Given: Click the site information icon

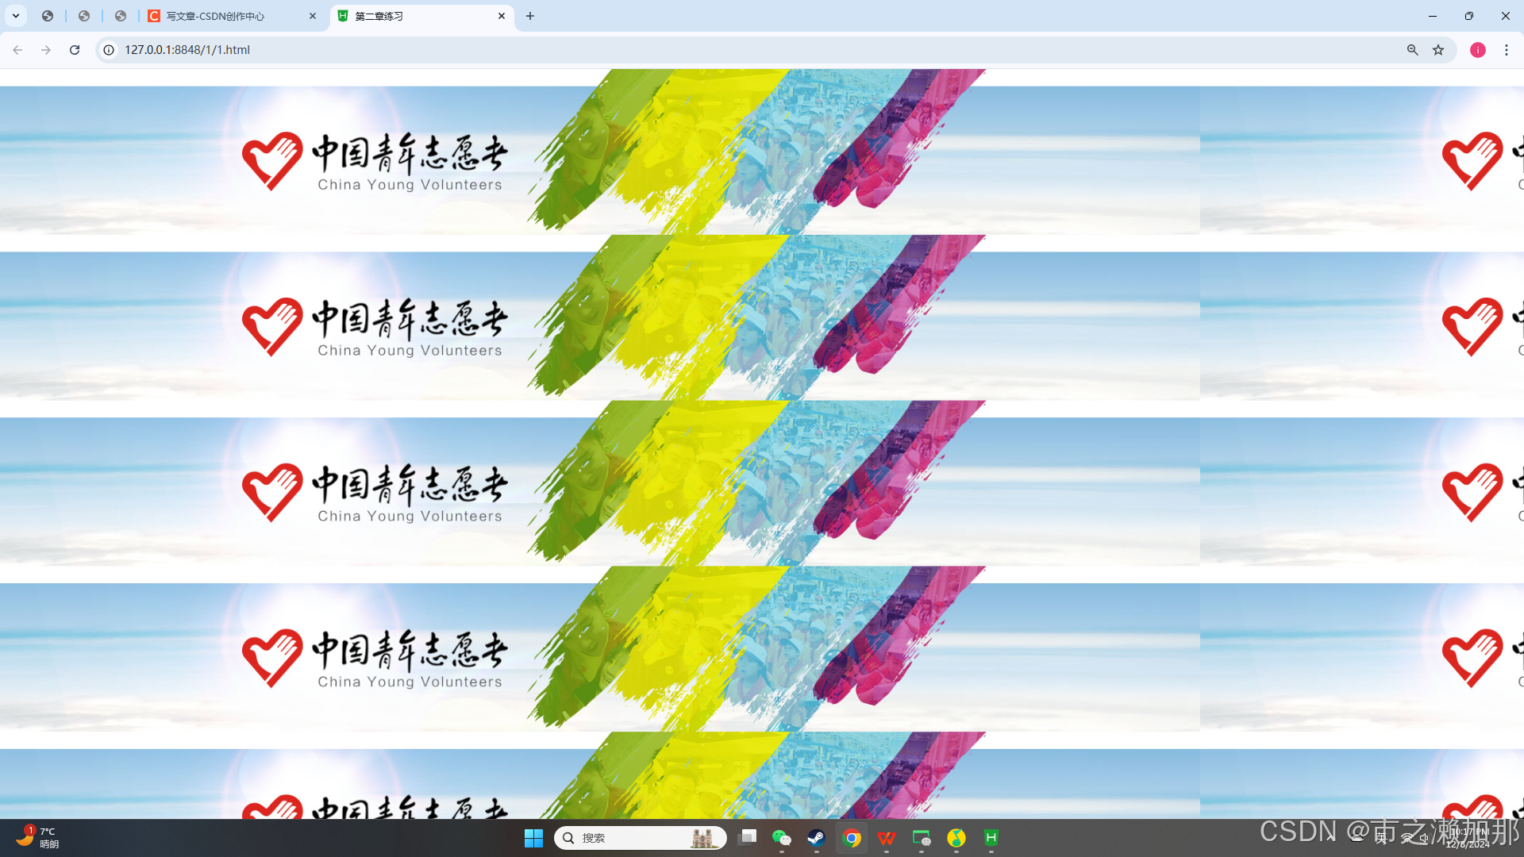Looking at the screenshot, I should tap(109, 50).
